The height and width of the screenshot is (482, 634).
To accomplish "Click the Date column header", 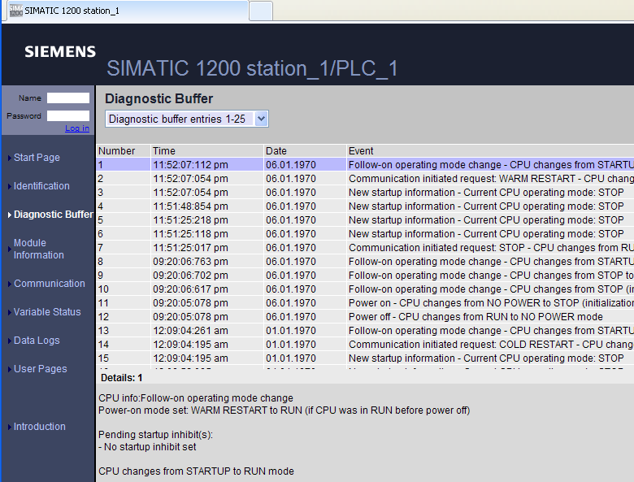I will point(306,151).
